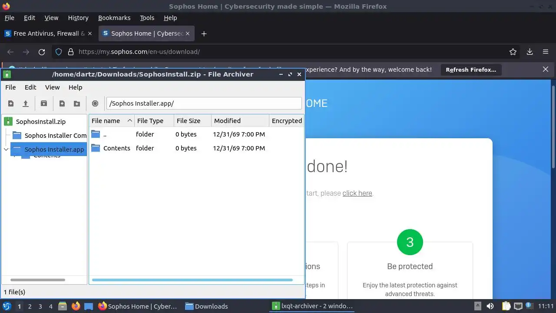This screenshot has height=313, width=556.
Task: Open the Firefox downloads panel
Action: (530, 52)
